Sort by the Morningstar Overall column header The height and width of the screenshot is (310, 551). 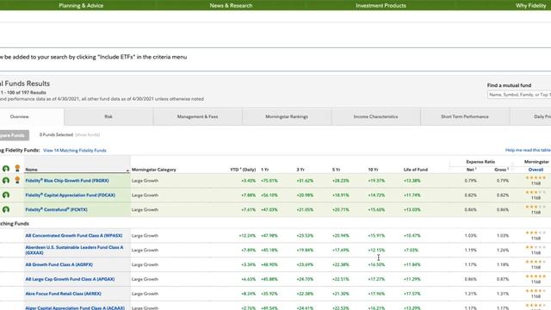point(536,170)
